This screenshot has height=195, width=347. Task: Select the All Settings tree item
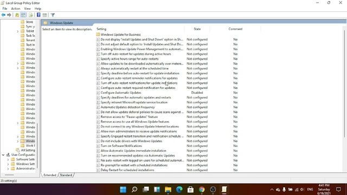click(28, 151)
